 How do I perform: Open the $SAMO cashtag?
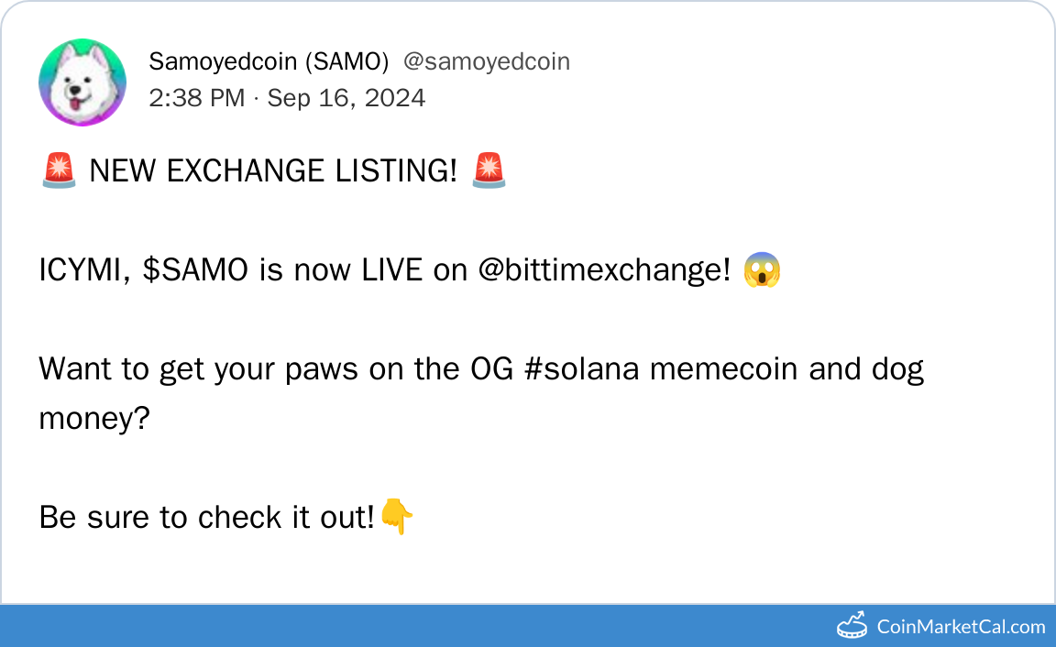tap(195, 270)
